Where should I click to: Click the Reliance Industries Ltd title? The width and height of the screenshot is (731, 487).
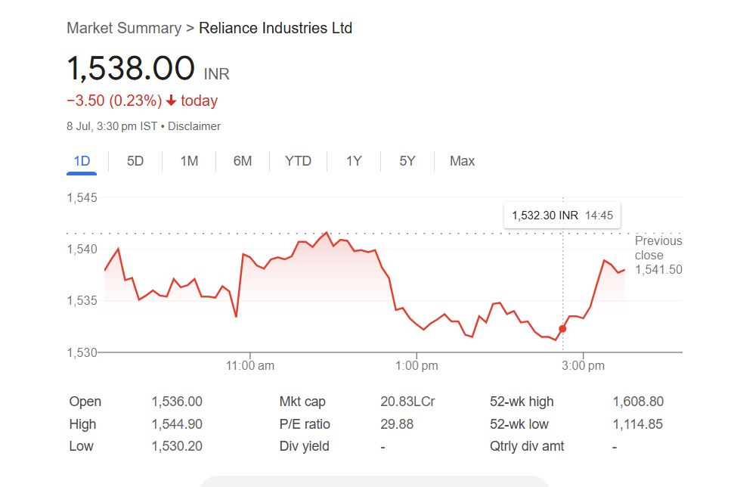(x=275, y=29)
